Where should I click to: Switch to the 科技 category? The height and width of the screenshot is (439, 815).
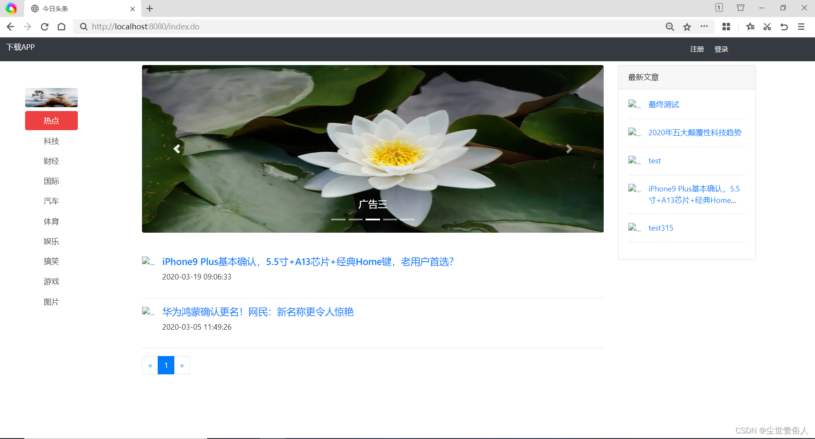pos(51,141)
